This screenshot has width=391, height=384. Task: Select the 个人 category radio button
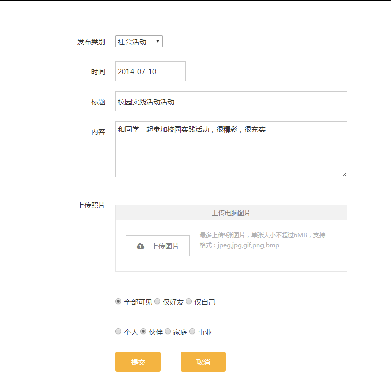point(118,332)
